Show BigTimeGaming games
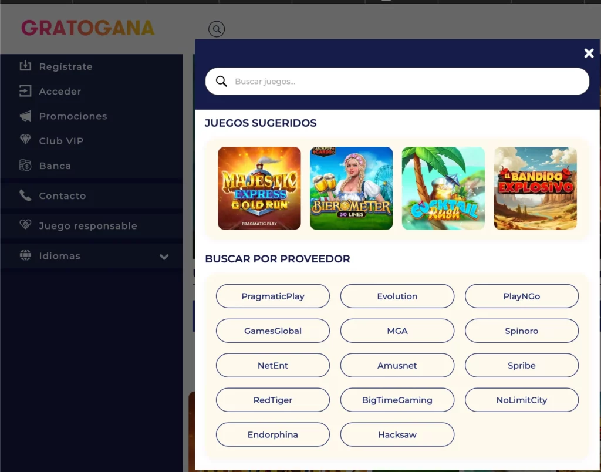Image resolution: width=601 pixels, height=472 pixels. pos(397,400)
